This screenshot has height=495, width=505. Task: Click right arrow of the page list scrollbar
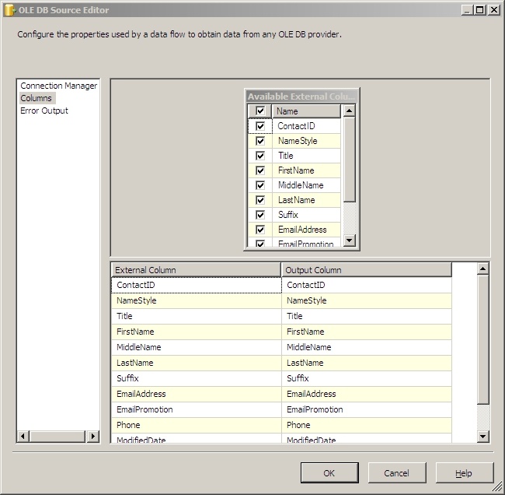tap(93, 437)
